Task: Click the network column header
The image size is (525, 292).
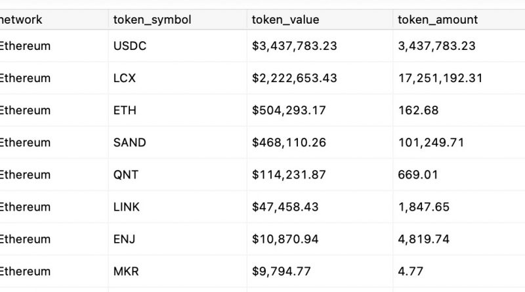Action: pyautogui.click(x=21, y=20)
